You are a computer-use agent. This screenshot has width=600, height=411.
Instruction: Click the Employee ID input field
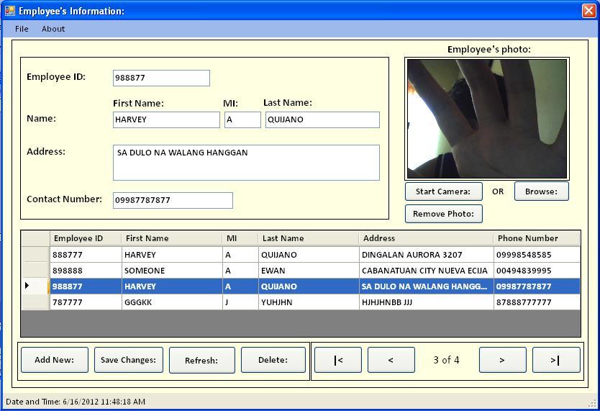click(161, 78)
